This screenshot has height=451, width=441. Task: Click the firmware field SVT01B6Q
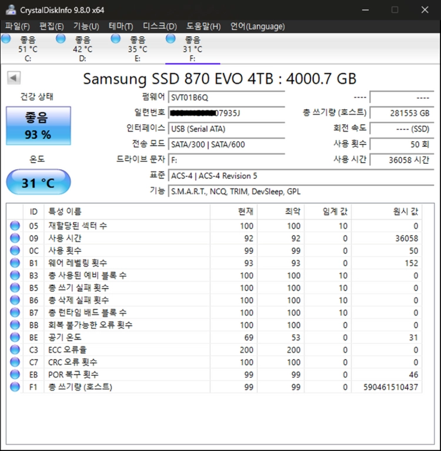[226, 97]
